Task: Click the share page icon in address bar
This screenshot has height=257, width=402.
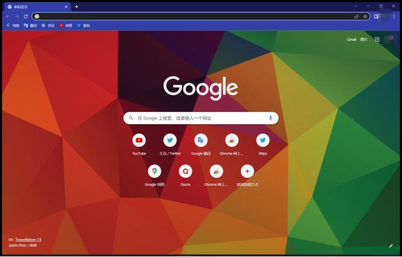Action: pos(356,16)
